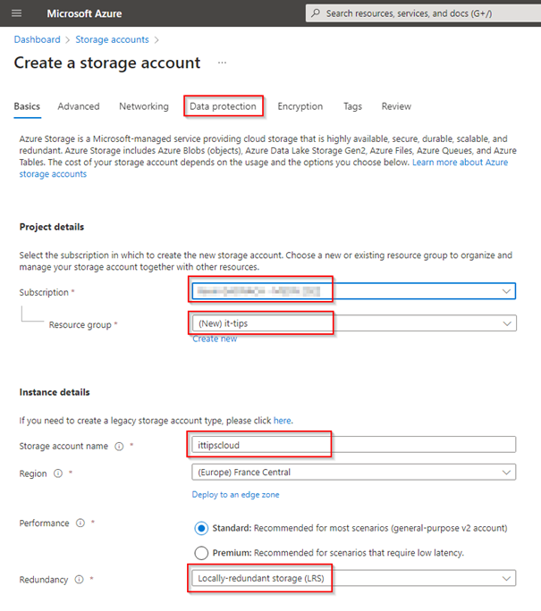The height and width of the screenshot is (611, 541).
Task: Go to the Review tab
Action: pos(396,106)
